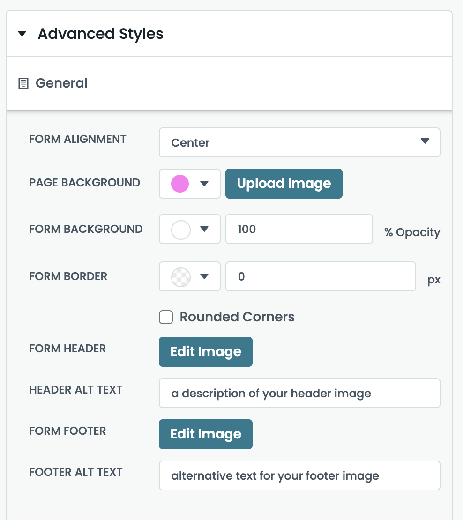The height and width of the screenshot is (520, 463).
Task: Click the pink Page Background color swatch
Action: click(x=180, y=184)
